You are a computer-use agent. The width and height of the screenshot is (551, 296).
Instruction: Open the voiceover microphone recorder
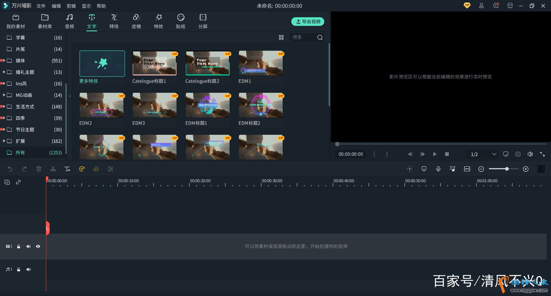tap(438, 169)
